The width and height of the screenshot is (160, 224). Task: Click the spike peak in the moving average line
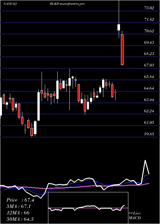145,161
